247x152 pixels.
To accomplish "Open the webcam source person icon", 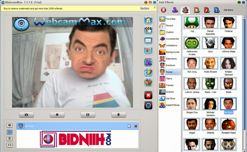I will tap(148, 20).
